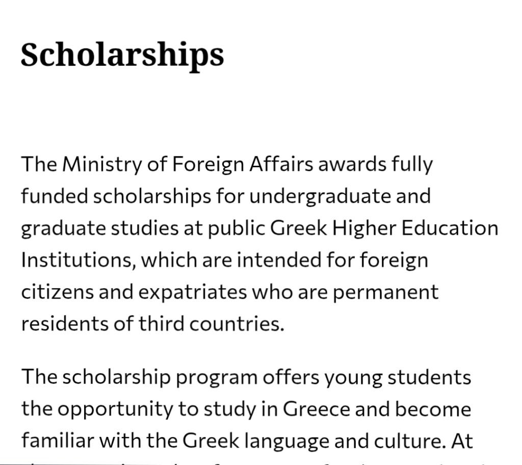
Task: Click the words "Greek Higher Education"
Action: click(384, 228)
